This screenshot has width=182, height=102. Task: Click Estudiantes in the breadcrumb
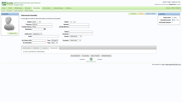point(9,11)
